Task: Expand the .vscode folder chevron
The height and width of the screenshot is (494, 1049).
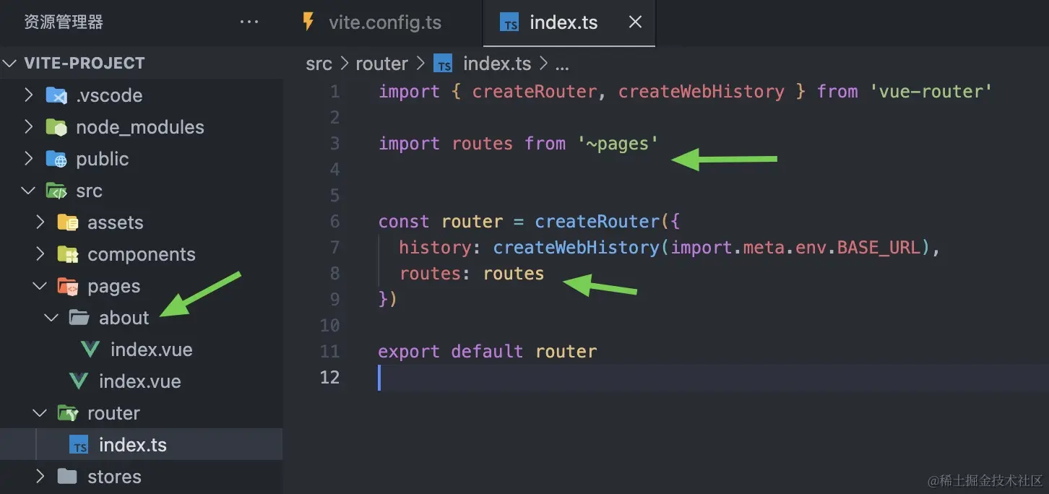Action: [x=29, y=95]
